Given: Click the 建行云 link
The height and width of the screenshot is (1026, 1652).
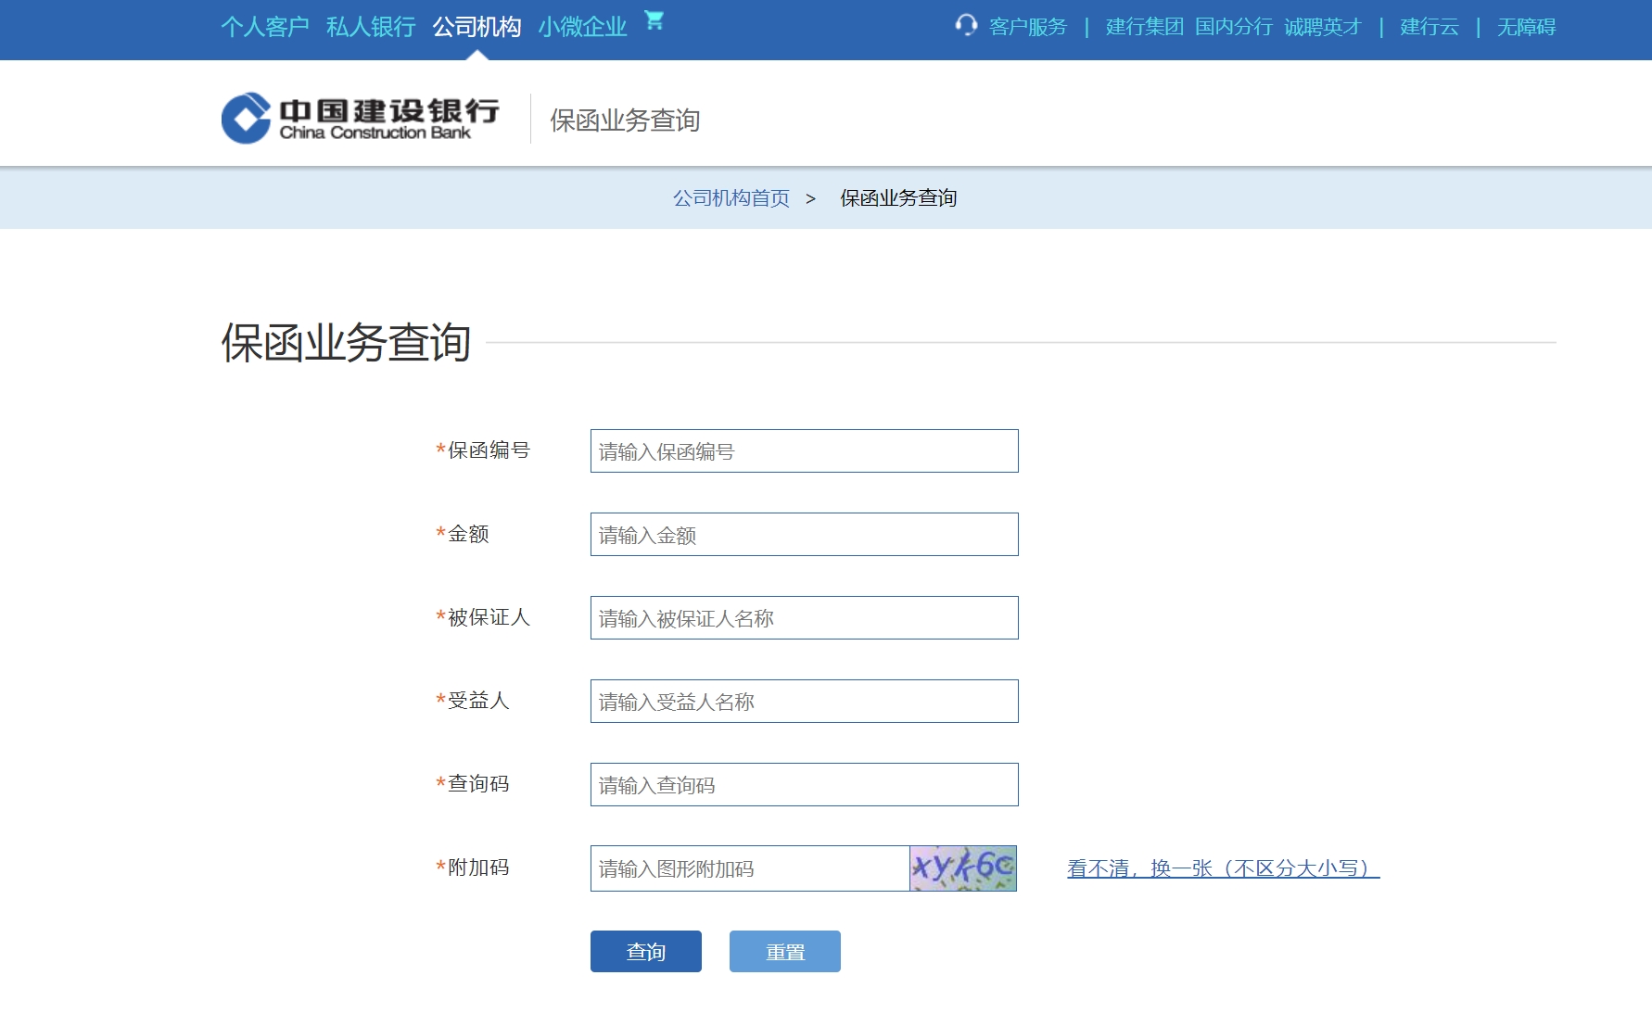Looking at the screenshot, I should click(1428, 27).
